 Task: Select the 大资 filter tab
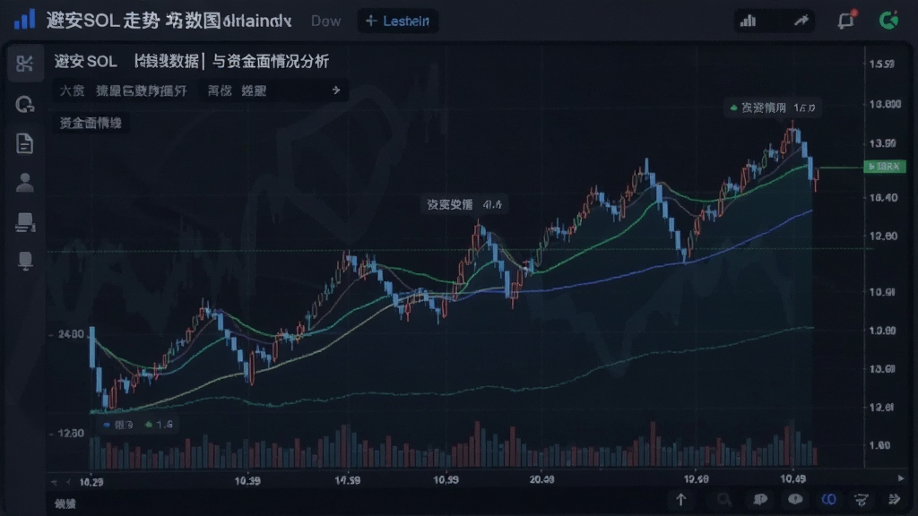(x=72, y=90)
